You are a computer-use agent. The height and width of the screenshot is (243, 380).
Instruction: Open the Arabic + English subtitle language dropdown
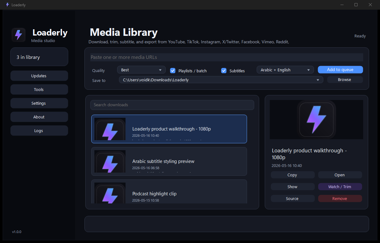tap(285, 70)
